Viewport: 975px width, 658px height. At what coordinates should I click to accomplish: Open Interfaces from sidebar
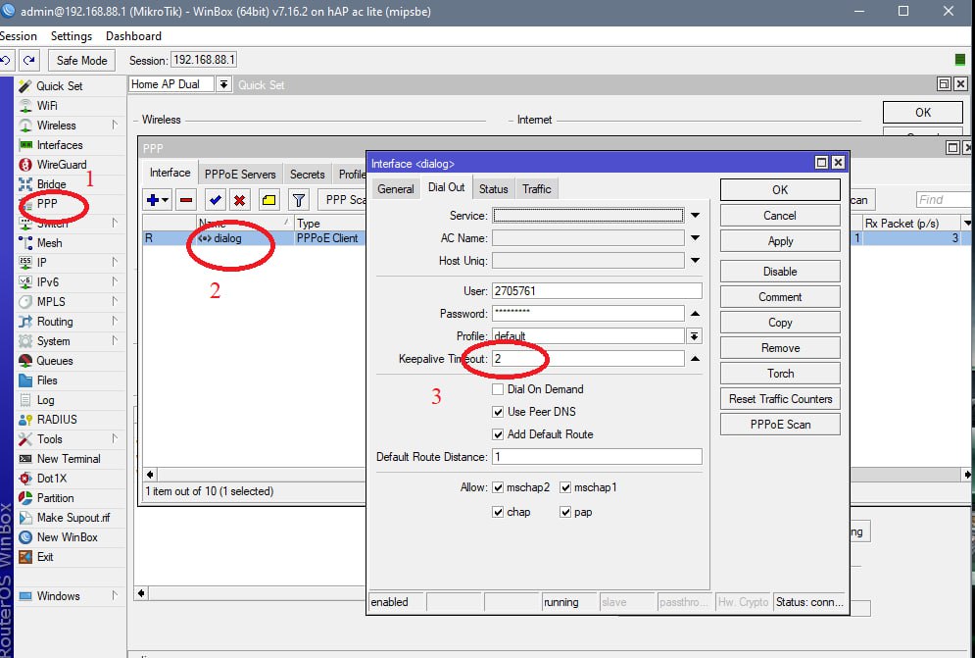coord(59,145)
